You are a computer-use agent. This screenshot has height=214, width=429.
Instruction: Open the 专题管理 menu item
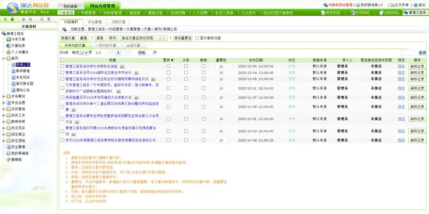click(x=87, y=13)
